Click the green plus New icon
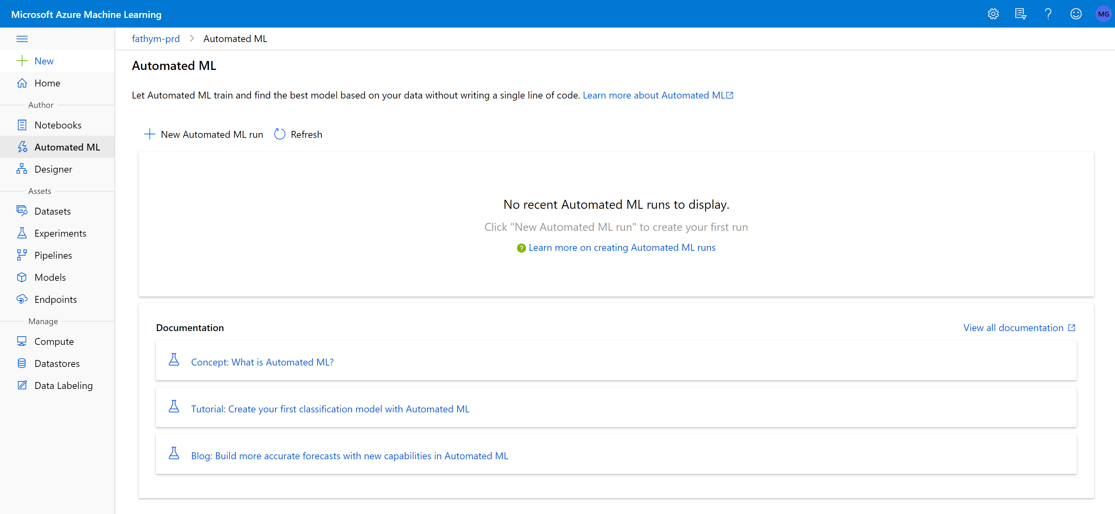 22,61
